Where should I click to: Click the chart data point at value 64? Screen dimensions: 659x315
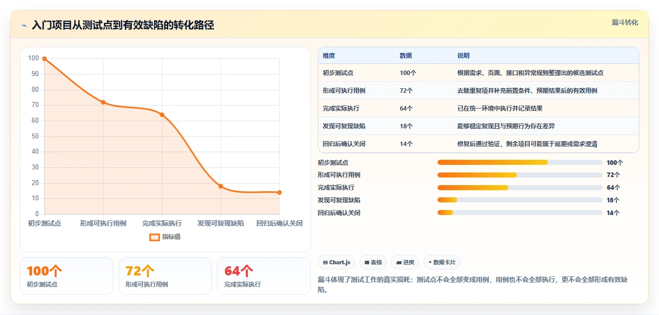click(162, 115)
